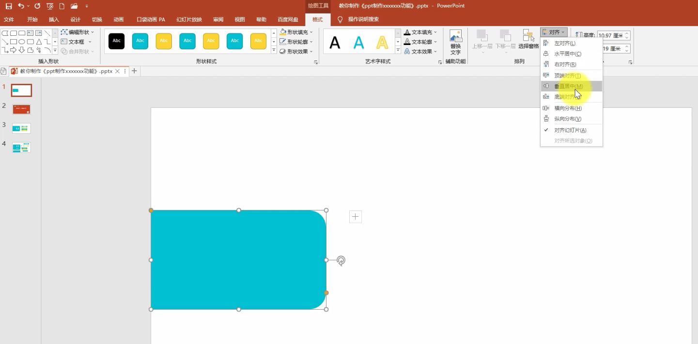The image size is (698, 344).
Task: Click the Redo icon in title bar
Action: pos(37,6)
